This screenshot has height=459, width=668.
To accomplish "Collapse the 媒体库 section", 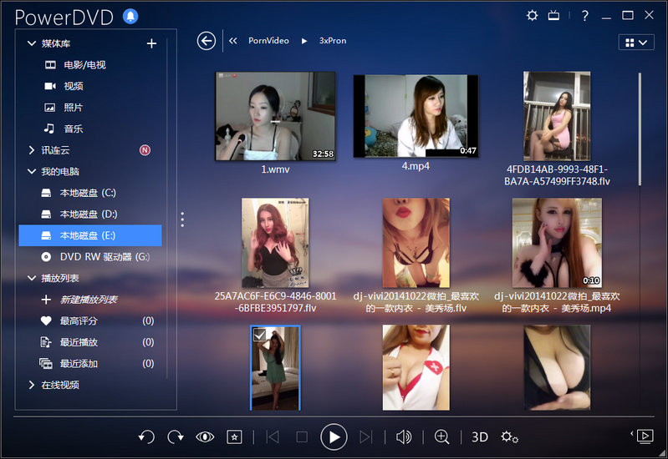I will click(x=32, y=43).
